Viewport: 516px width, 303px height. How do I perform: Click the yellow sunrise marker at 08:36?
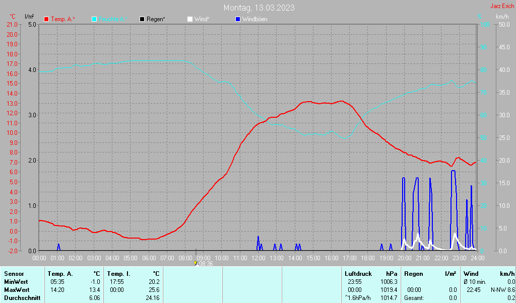coord(196,263)
